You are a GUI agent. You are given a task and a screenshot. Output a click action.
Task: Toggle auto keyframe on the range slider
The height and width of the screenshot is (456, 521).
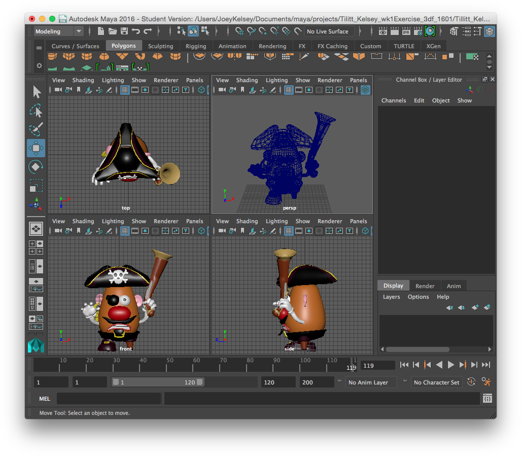tap(471, 382)
